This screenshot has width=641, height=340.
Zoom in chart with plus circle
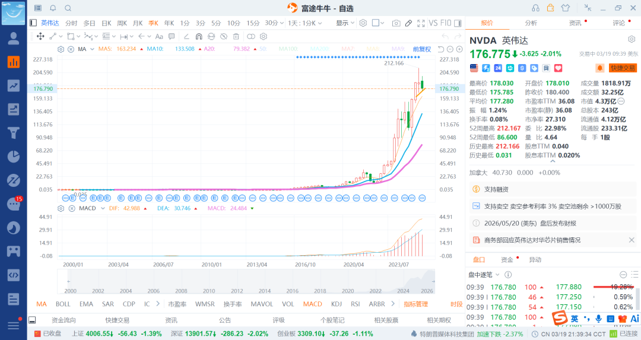point(459,49)
